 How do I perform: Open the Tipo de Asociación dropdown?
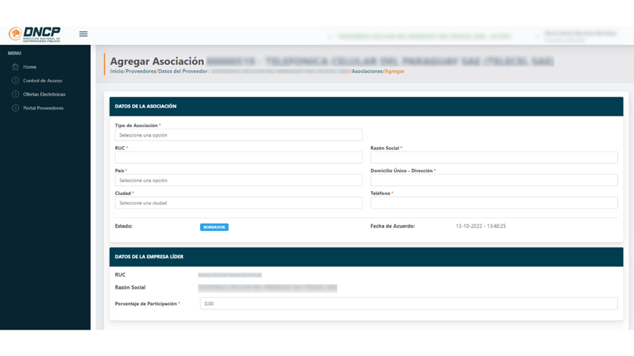(x=239, y=135)
